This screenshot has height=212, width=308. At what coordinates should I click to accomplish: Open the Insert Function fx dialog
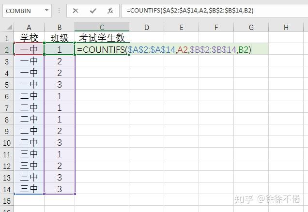tap(110, 11)
